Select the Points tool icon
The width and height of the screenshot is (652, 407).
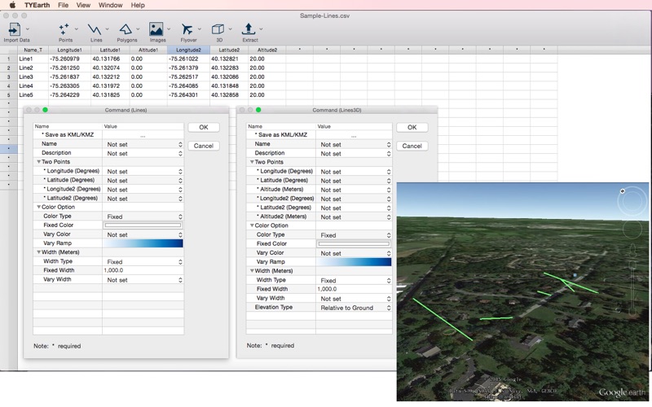pos(64,29)
